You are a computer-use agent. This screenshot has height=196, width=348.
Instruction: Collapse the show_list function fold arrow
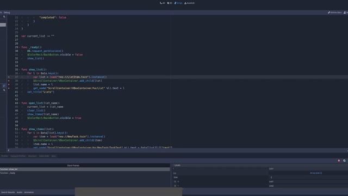click(x=20, y=70)
